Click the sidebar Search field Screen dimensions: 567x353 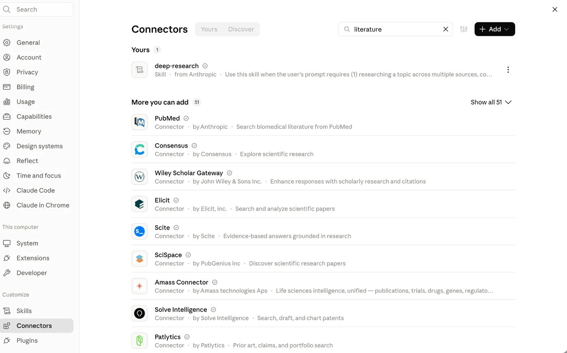click(37, 9)
